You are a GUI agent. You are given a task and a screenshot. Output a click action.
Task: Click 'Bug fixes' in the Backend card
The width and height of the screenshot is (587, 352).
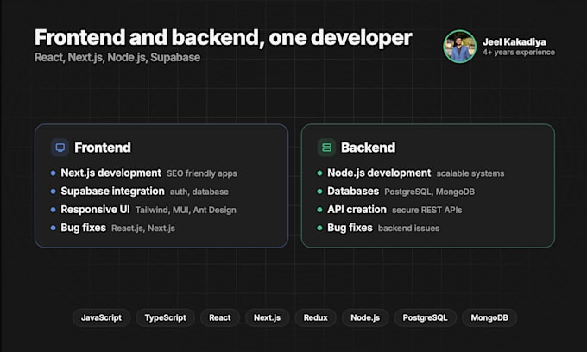point(350,228)
